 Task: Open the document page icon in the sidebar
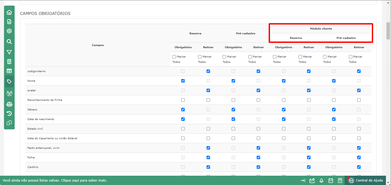pos(9,22)
